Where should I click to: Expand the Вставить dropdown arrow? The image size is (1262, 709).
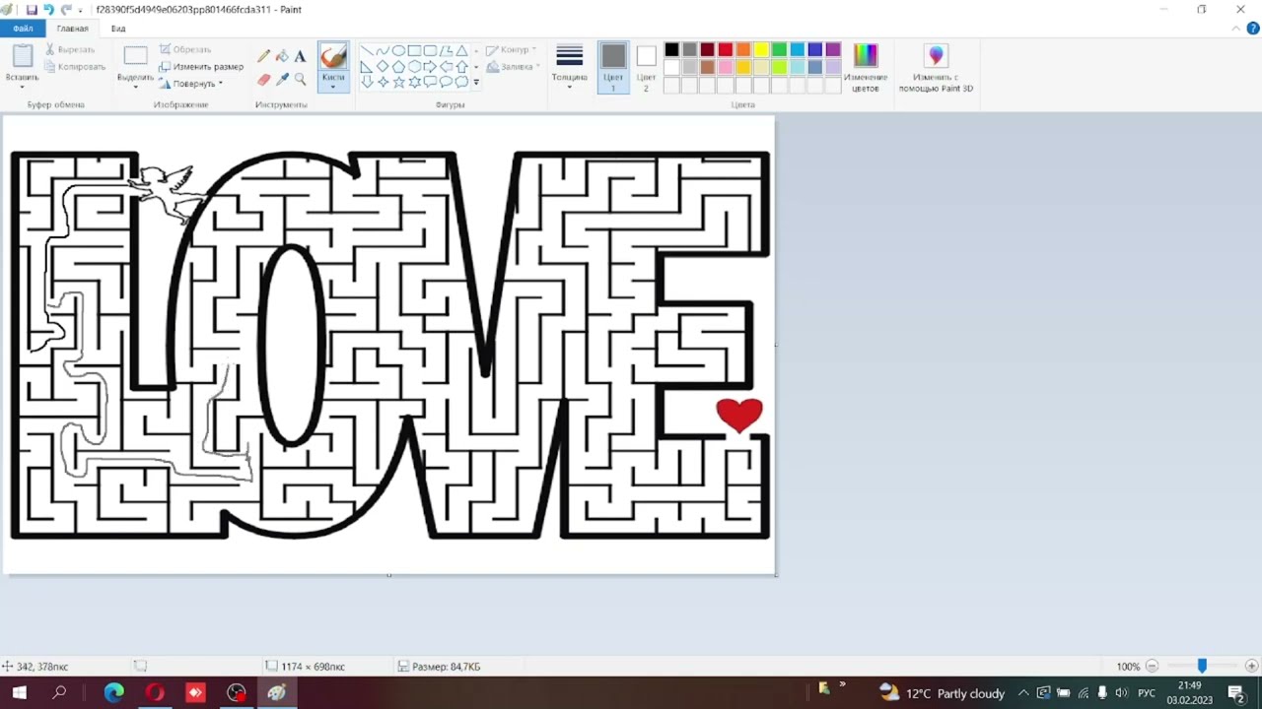pos(23,87)
